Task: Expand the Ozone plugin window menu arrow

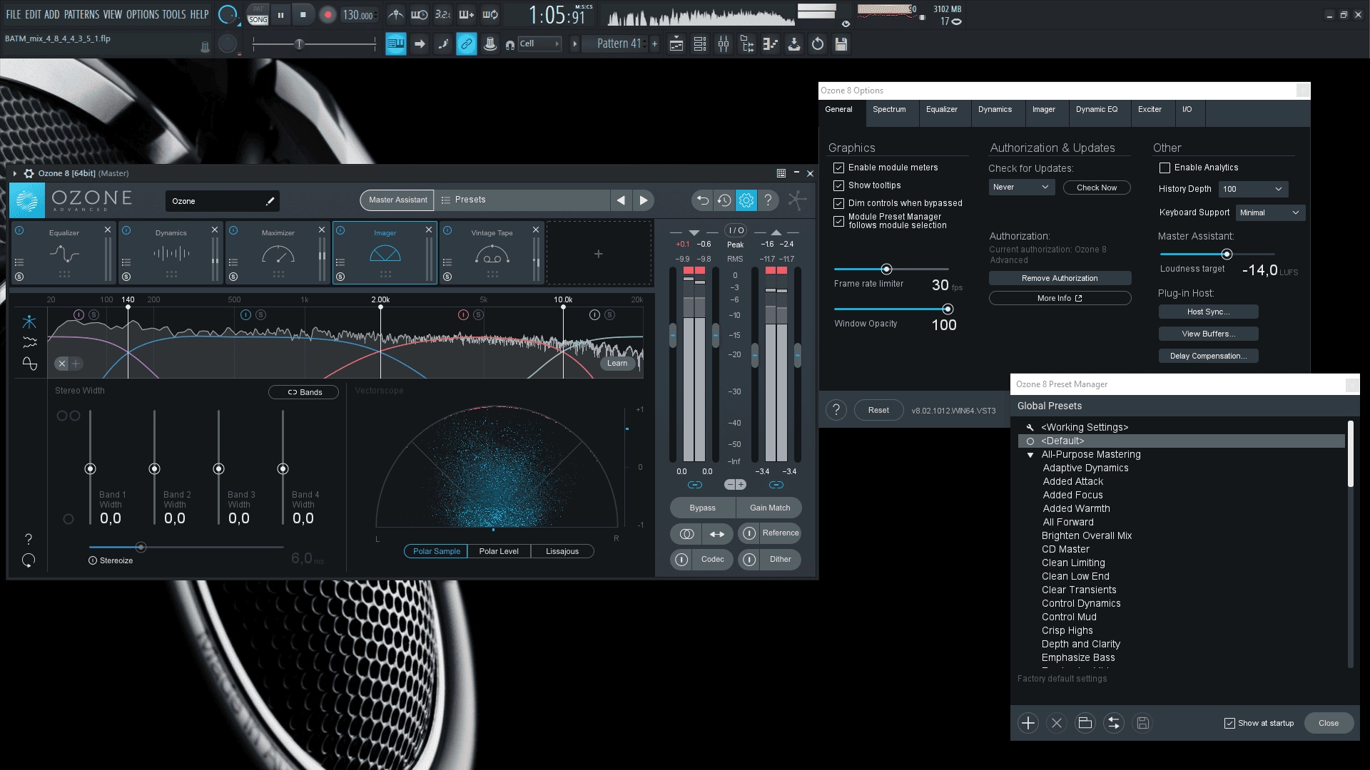Action: (14, 173)
